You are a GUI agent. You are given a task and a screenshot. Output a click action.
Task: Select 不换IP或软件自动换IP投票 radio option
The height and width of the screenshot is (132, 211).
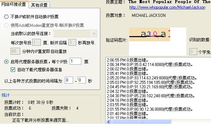tap(6, 17)
